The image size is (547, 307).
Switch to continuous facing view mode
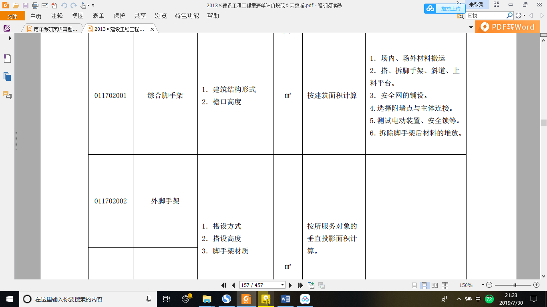coord(445,285)
